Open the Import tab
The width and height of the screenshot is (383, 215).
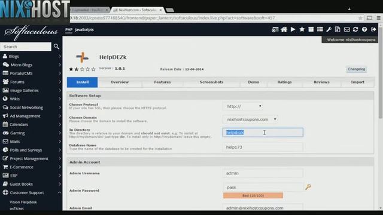(358, 82)
